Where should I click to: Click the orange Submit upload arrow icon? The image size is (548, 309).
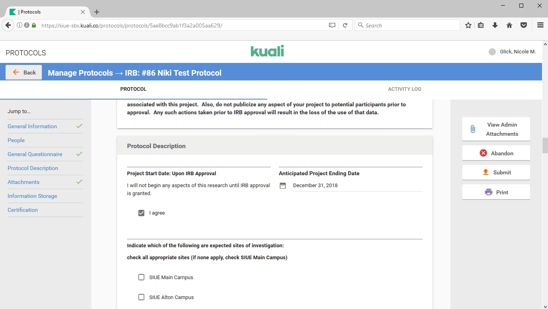(x=485, y=172)
